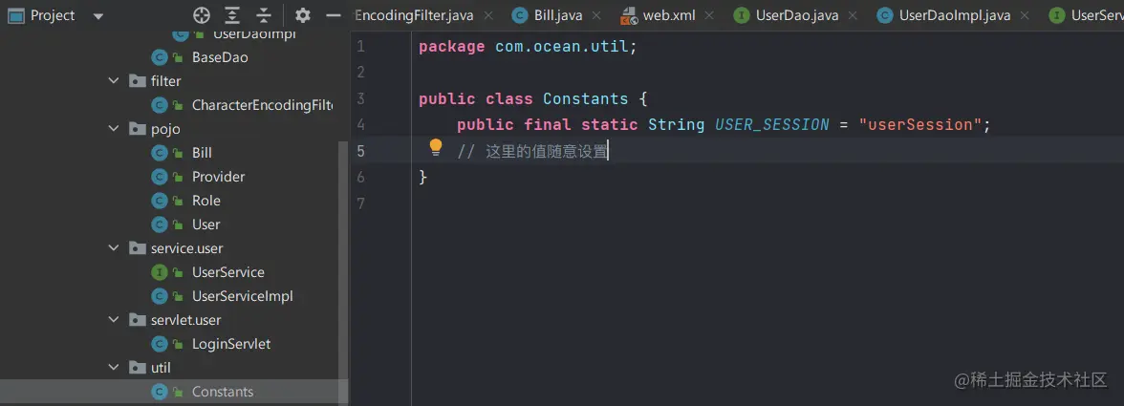Click the web.xml tab file icon

(x=629, y=15)
